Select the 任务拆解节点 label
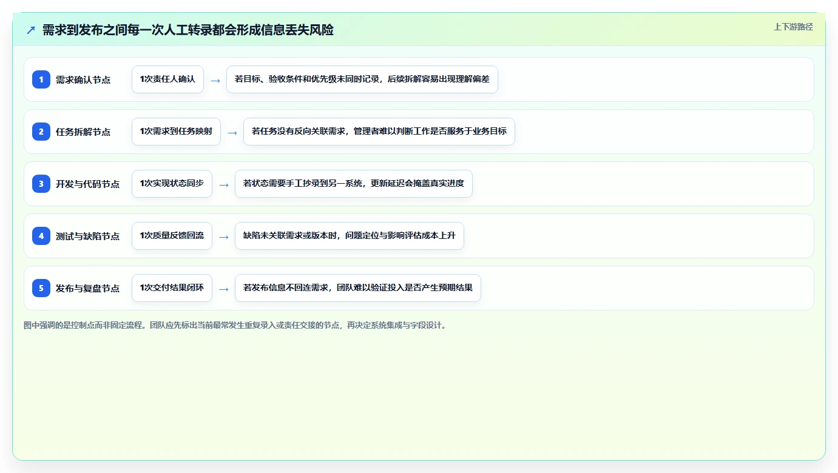Screen dimensions: 838x473 coord(83,132)
